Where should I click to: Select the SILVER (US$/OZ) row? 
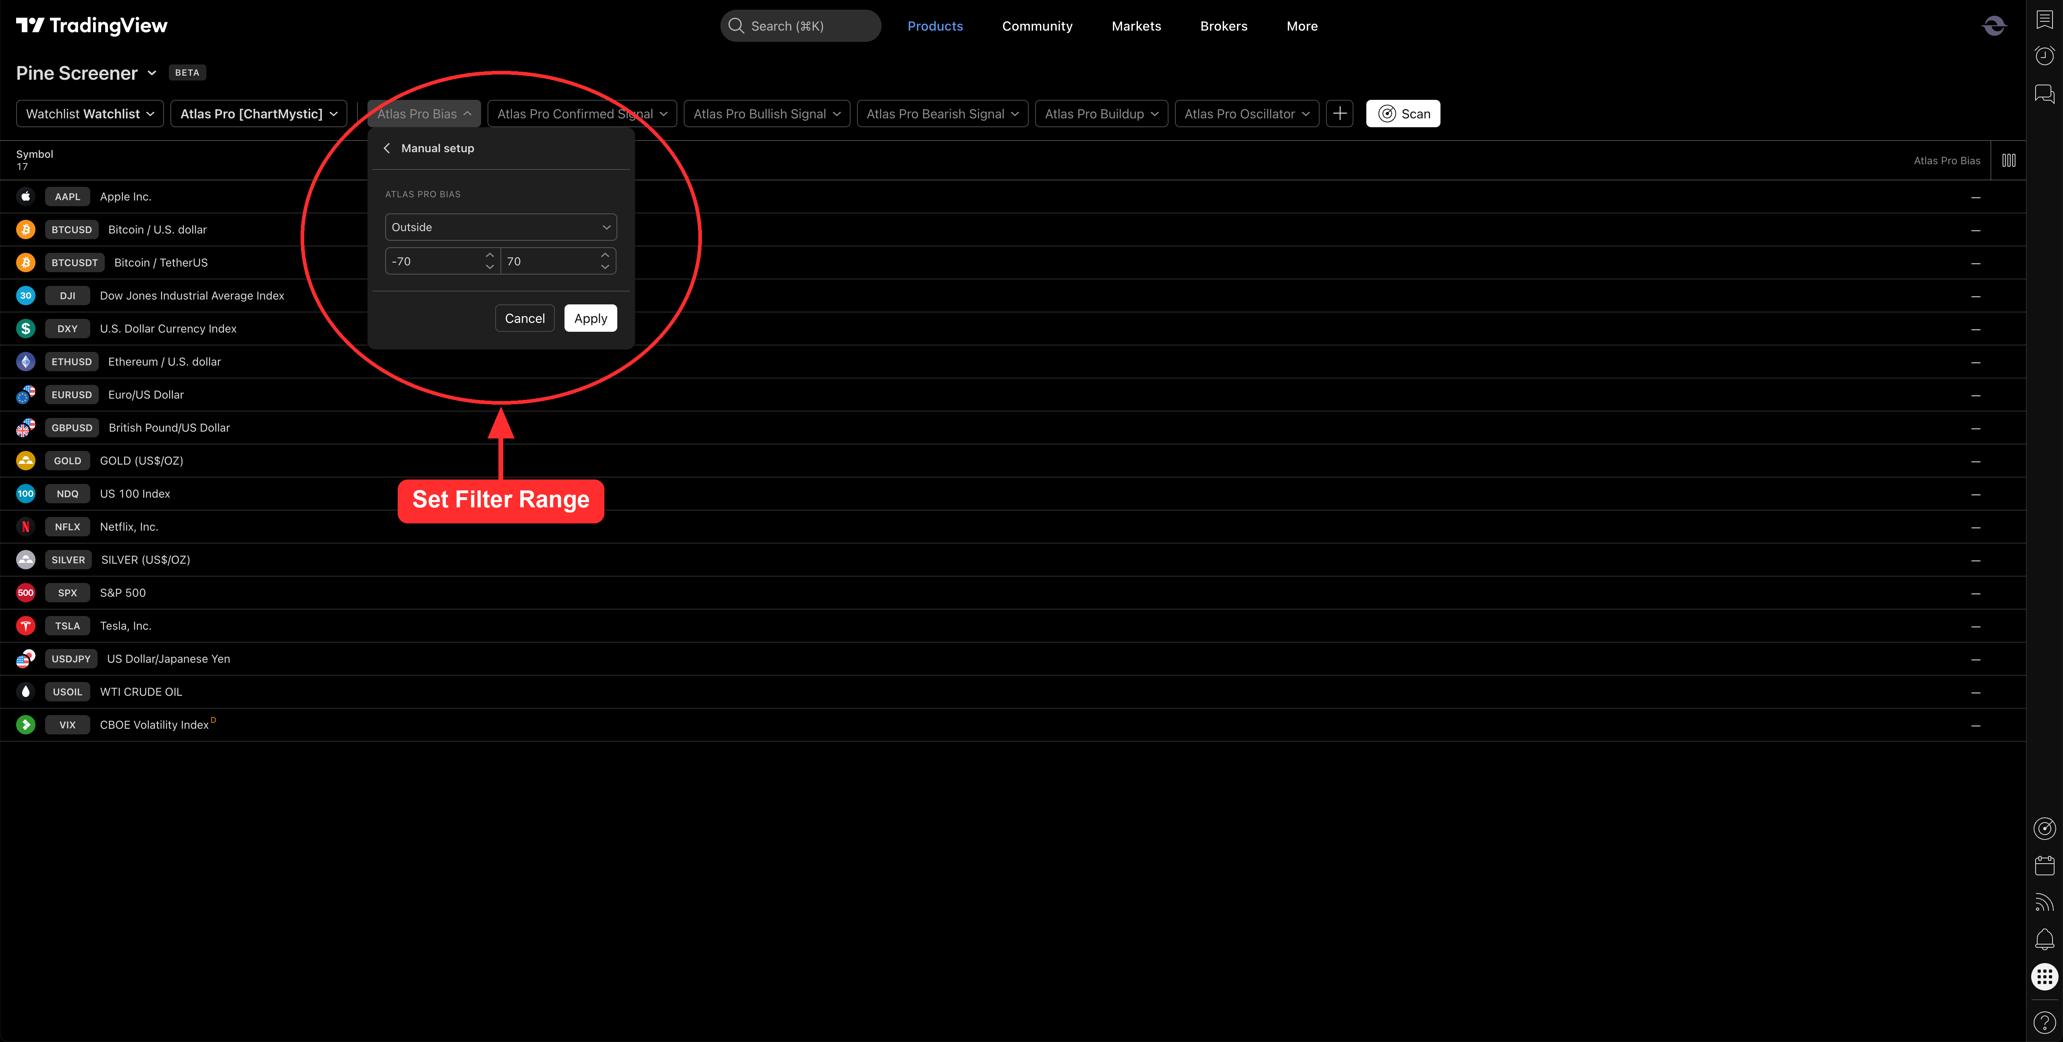coord(1013,560)
